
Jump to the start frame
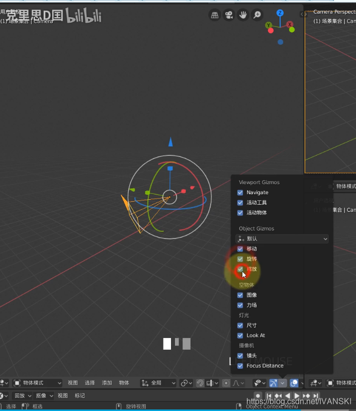(x=269, y=395)
